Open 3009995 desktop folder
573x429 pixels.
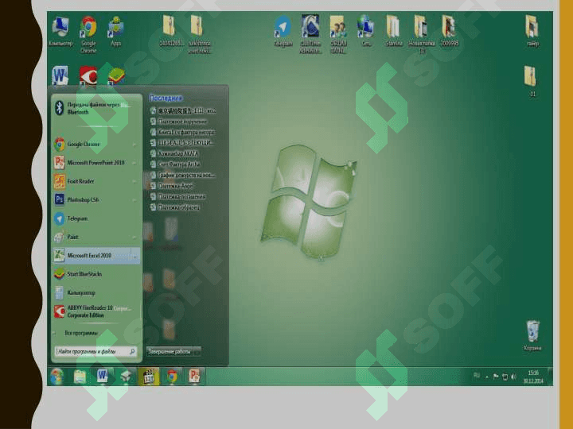(x=449, y=31)
